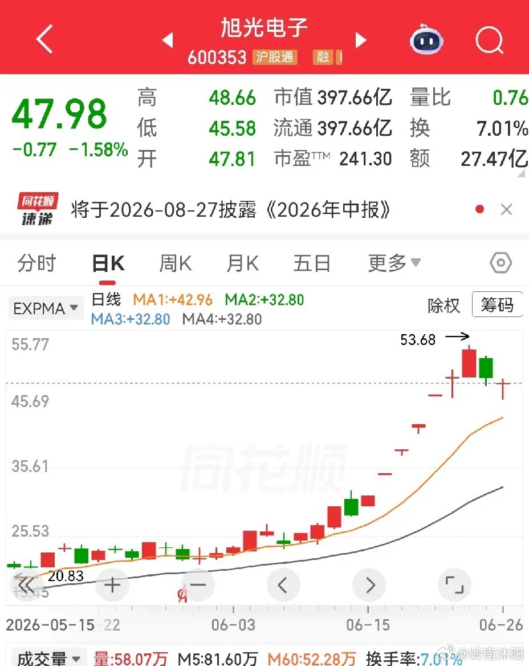Tap the M5:81.60万 volume average
529x666 pixels.
coord(217,659)
